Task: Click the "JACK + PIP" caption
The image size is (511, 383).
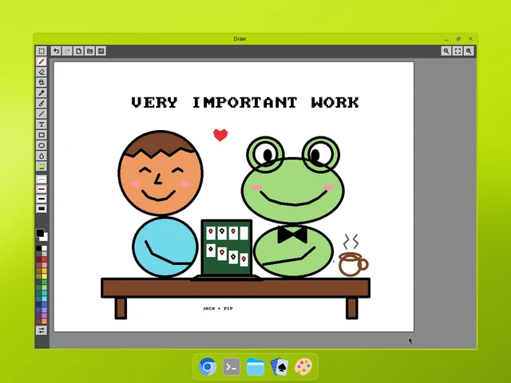Action: pos(218,309)
